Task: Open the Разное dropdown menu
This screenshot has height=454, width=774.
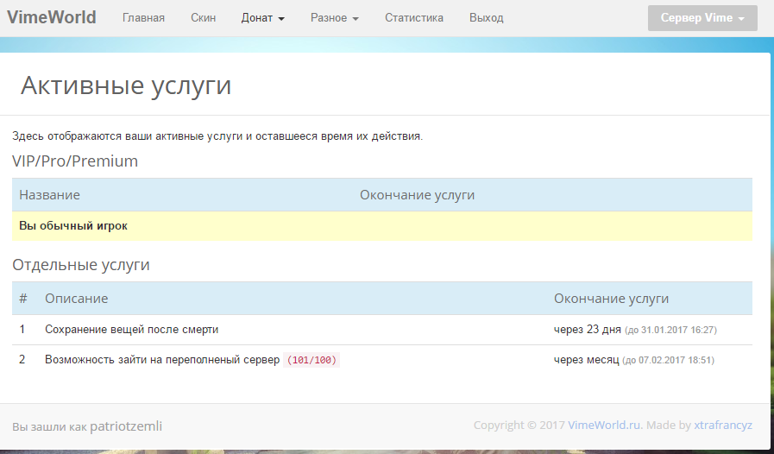Action: click(x=334, y=18)
